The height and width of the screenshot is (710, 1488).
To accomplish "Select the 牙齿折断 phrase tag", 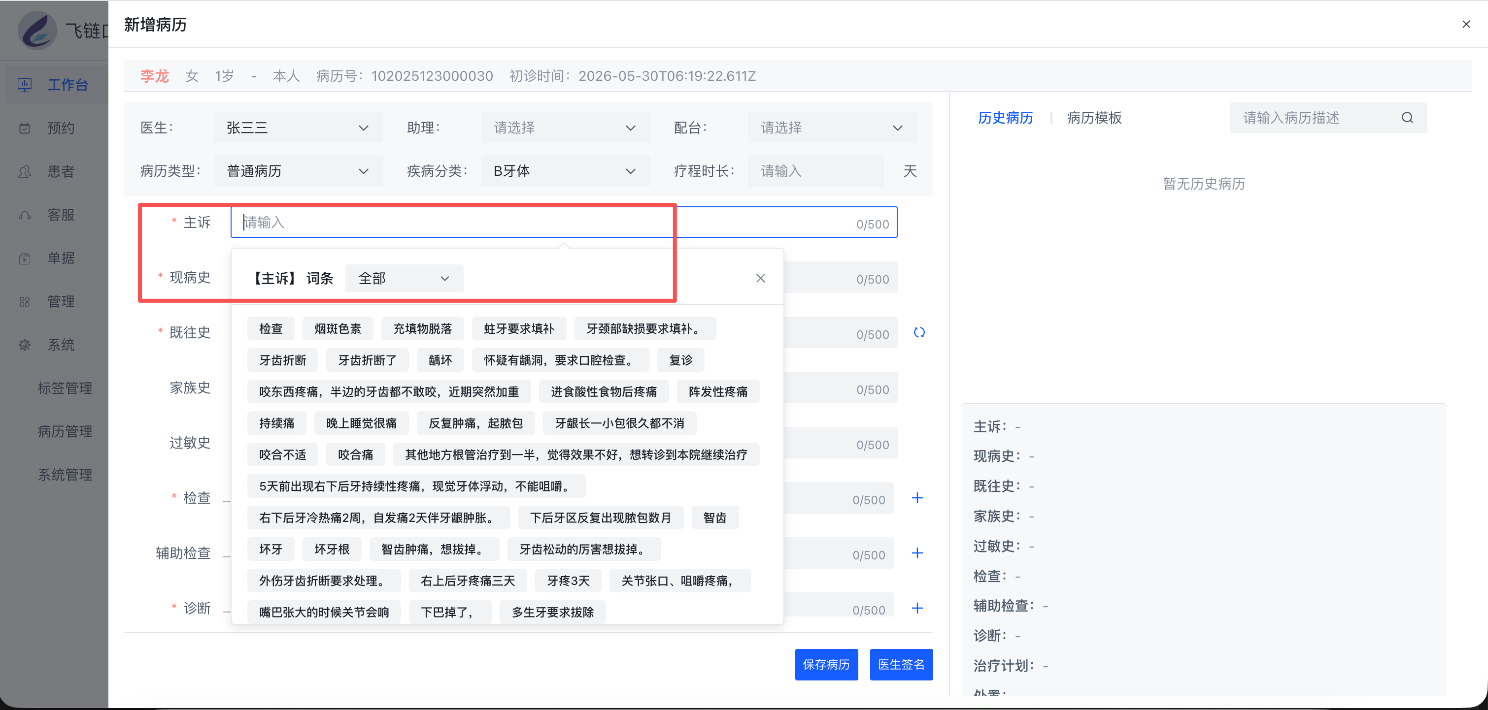I will [282, 360].
